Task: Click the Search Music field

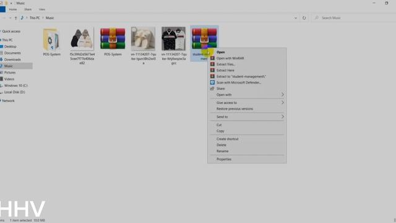Action: coord(353,18)
